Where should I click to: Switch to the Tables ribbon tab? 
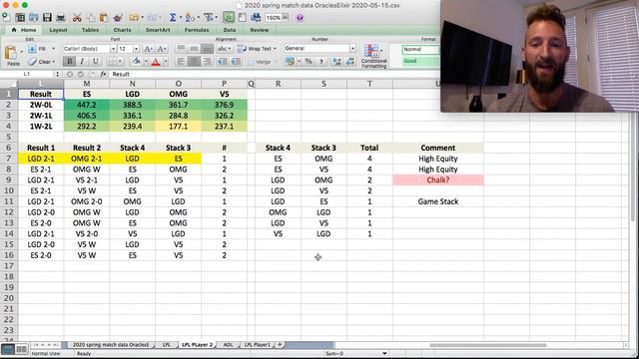click(90, 30)
